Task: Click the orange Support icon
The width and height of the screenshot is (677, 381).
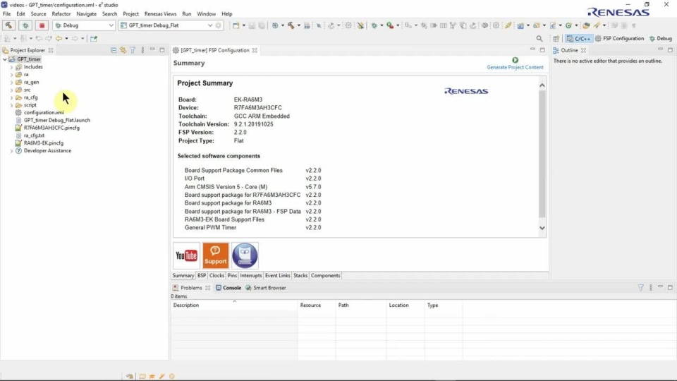Action: [216, 255]
